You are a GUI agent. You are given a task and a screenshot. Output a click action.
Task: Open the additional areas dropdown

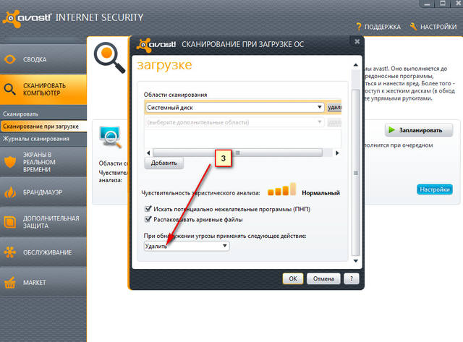[234, 122]
